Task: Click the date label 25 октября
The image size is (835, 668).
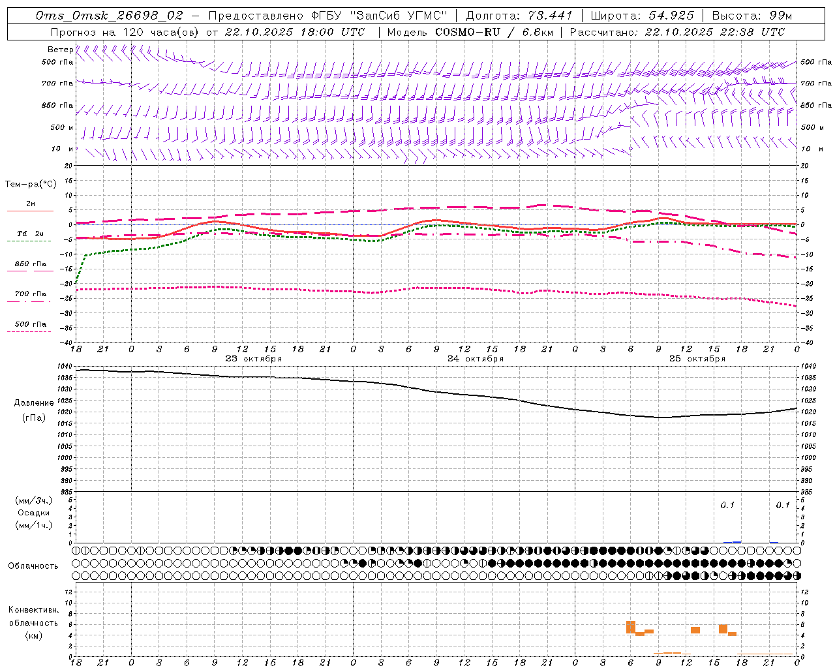Action: tap(697, 359)
